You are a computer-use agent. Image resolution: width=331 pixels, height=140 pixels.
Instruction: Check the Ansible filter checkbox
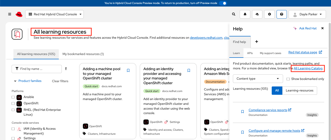point(13,97)
